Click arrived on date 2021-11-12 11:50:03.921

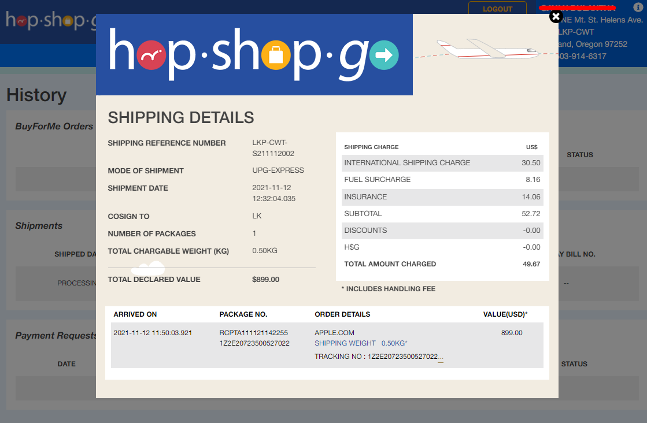pyautogui.click(x=153, y=333)
